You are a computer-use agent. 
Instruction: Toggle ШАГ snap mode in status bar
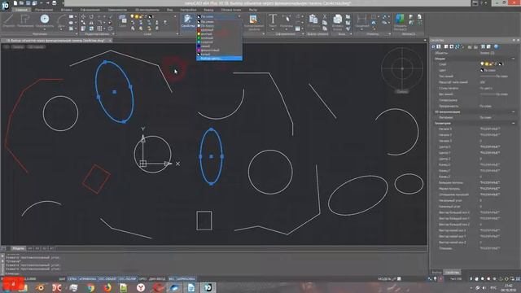[62, 279]
